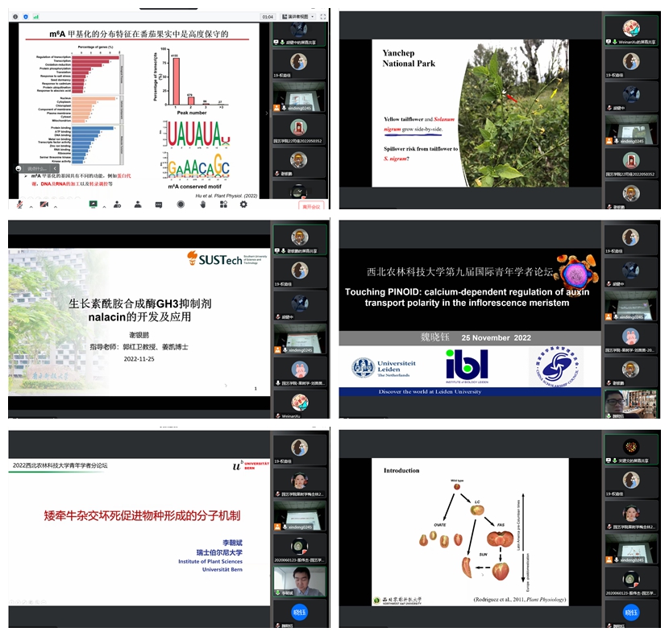This screenshot has width=669, height=636.
Task: Click the raise hand icon
Action: click(202, 204)
